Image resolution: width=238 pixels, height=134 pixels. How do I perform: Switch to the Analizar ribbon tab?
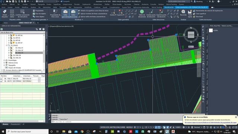point(33,7)
